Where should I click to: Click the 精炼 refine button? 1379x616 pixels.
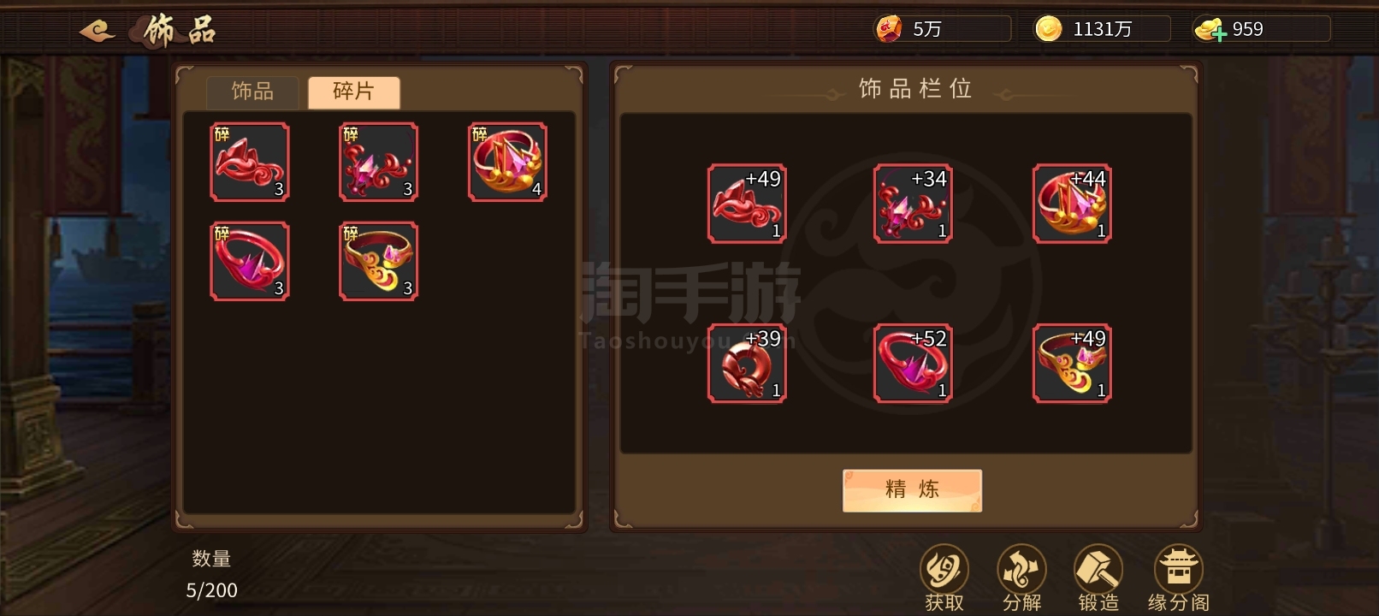[x=912, y=490]
